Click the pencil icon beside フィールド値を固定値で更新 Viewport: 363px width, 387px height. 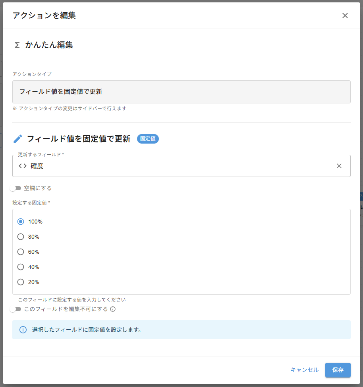pyautogui.click(x=18, y=139)
